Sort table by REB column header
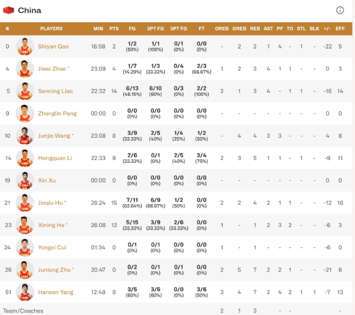Viewport: 355px width, 315px height. (255, 29)
